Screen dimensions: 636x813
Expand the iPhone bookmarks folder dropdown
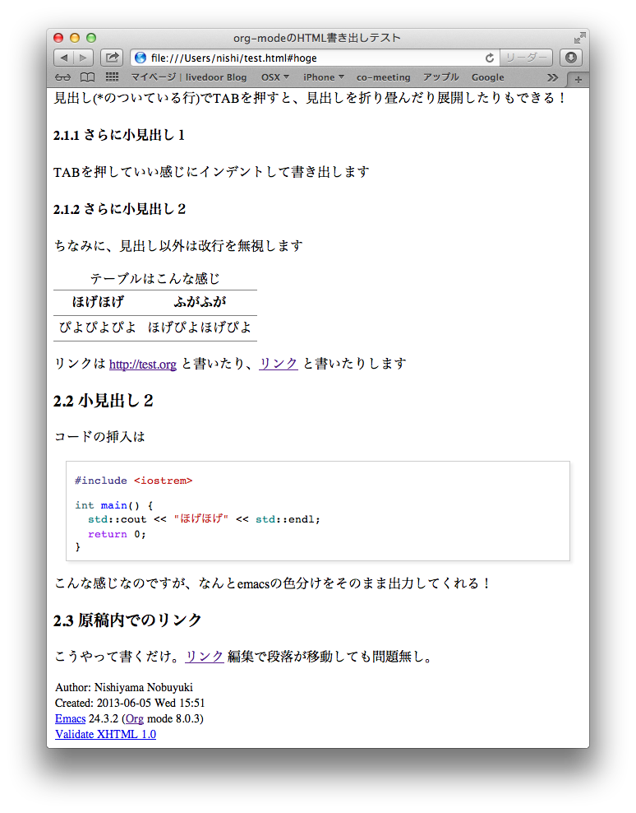(x=323, y=77)
